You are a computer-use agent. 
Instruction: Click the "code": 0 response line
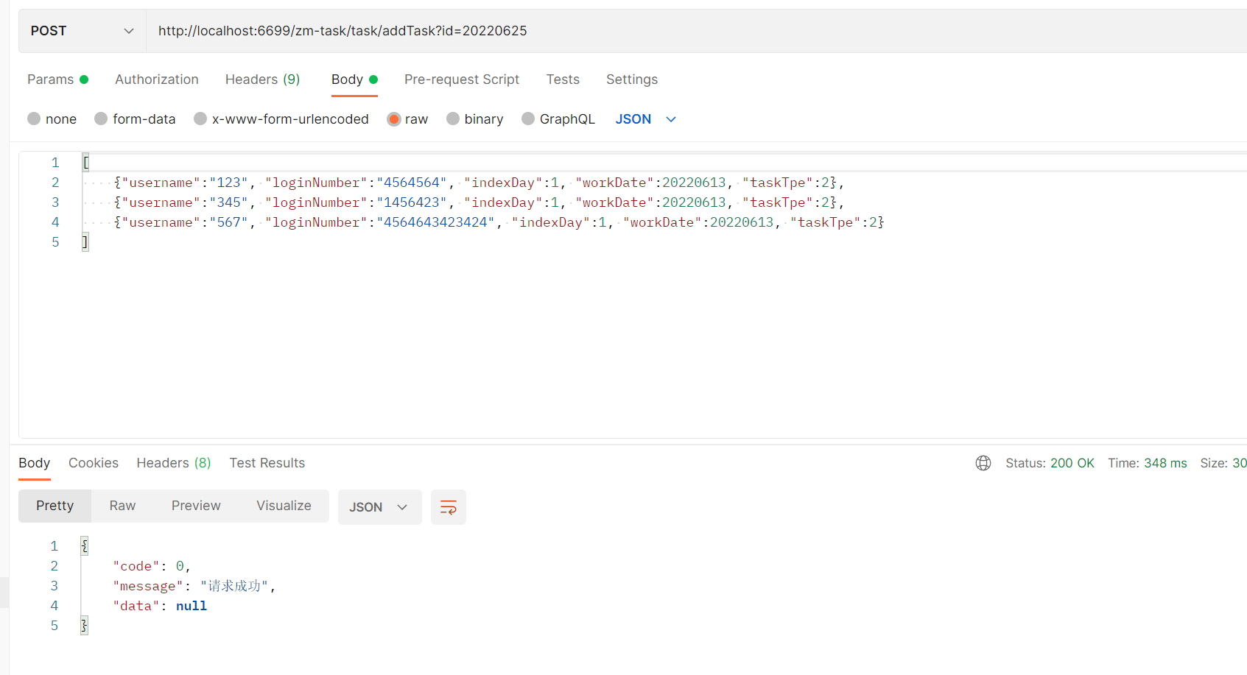(152, 566)
